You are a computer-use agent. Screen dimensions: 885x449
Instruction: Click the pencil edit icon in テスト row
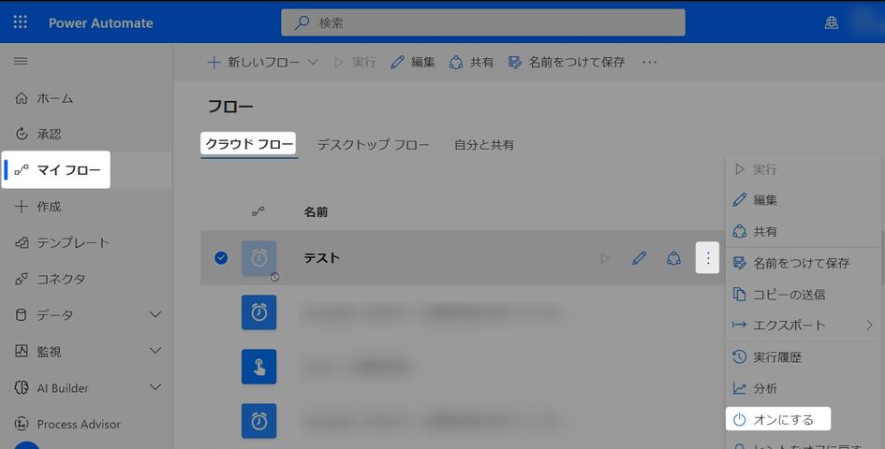pyautogui.click(x=639, y=258)
